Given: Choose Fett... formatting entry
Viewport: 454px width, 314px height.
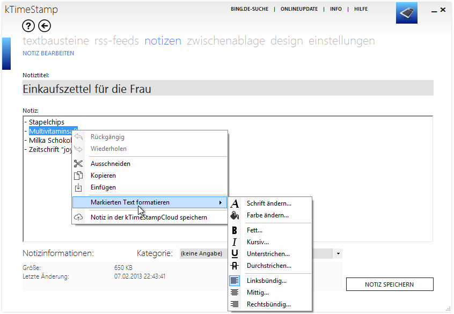Looking at the screenshot, I should (x=270, y=230).
